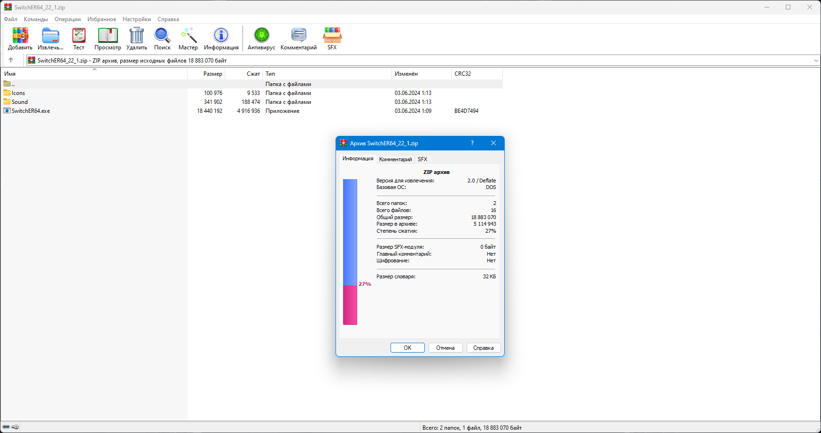Click the status bar total text
The width and height of the screenshot is (821, 433).
click(x=472, y=428)
